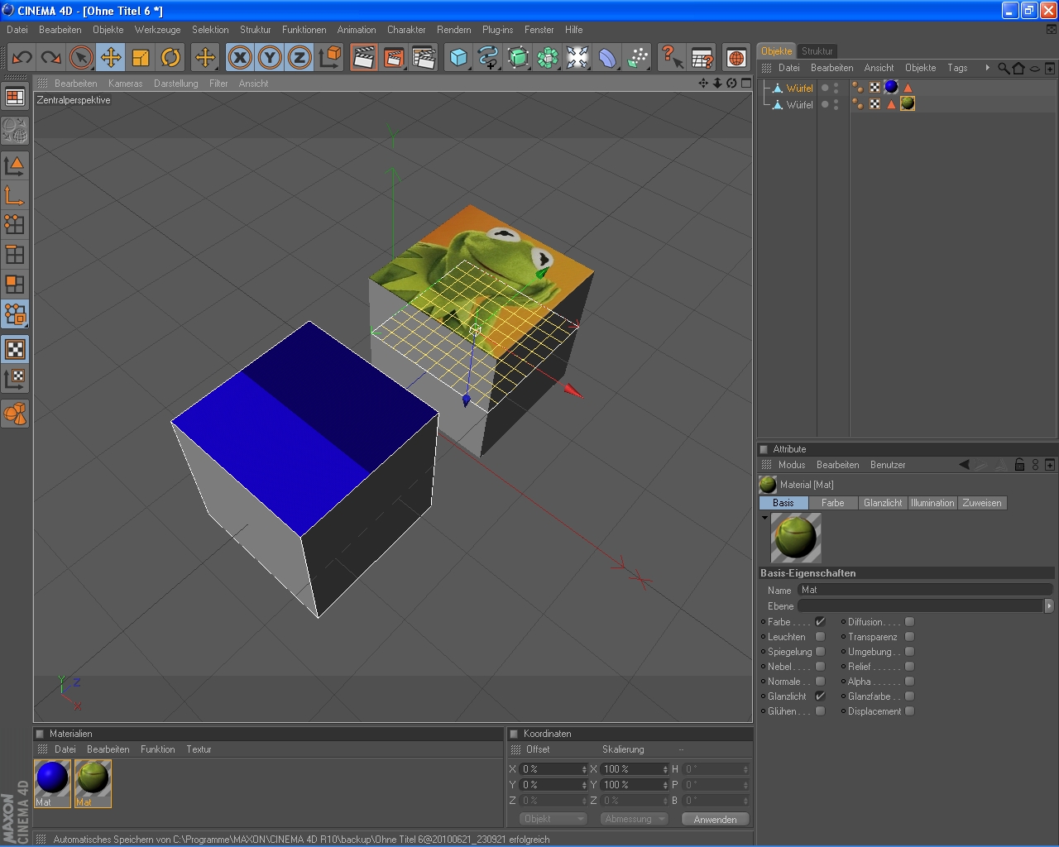
Task: Open the Objekt dropdown in Koordinaten
Action: point(553,819)
